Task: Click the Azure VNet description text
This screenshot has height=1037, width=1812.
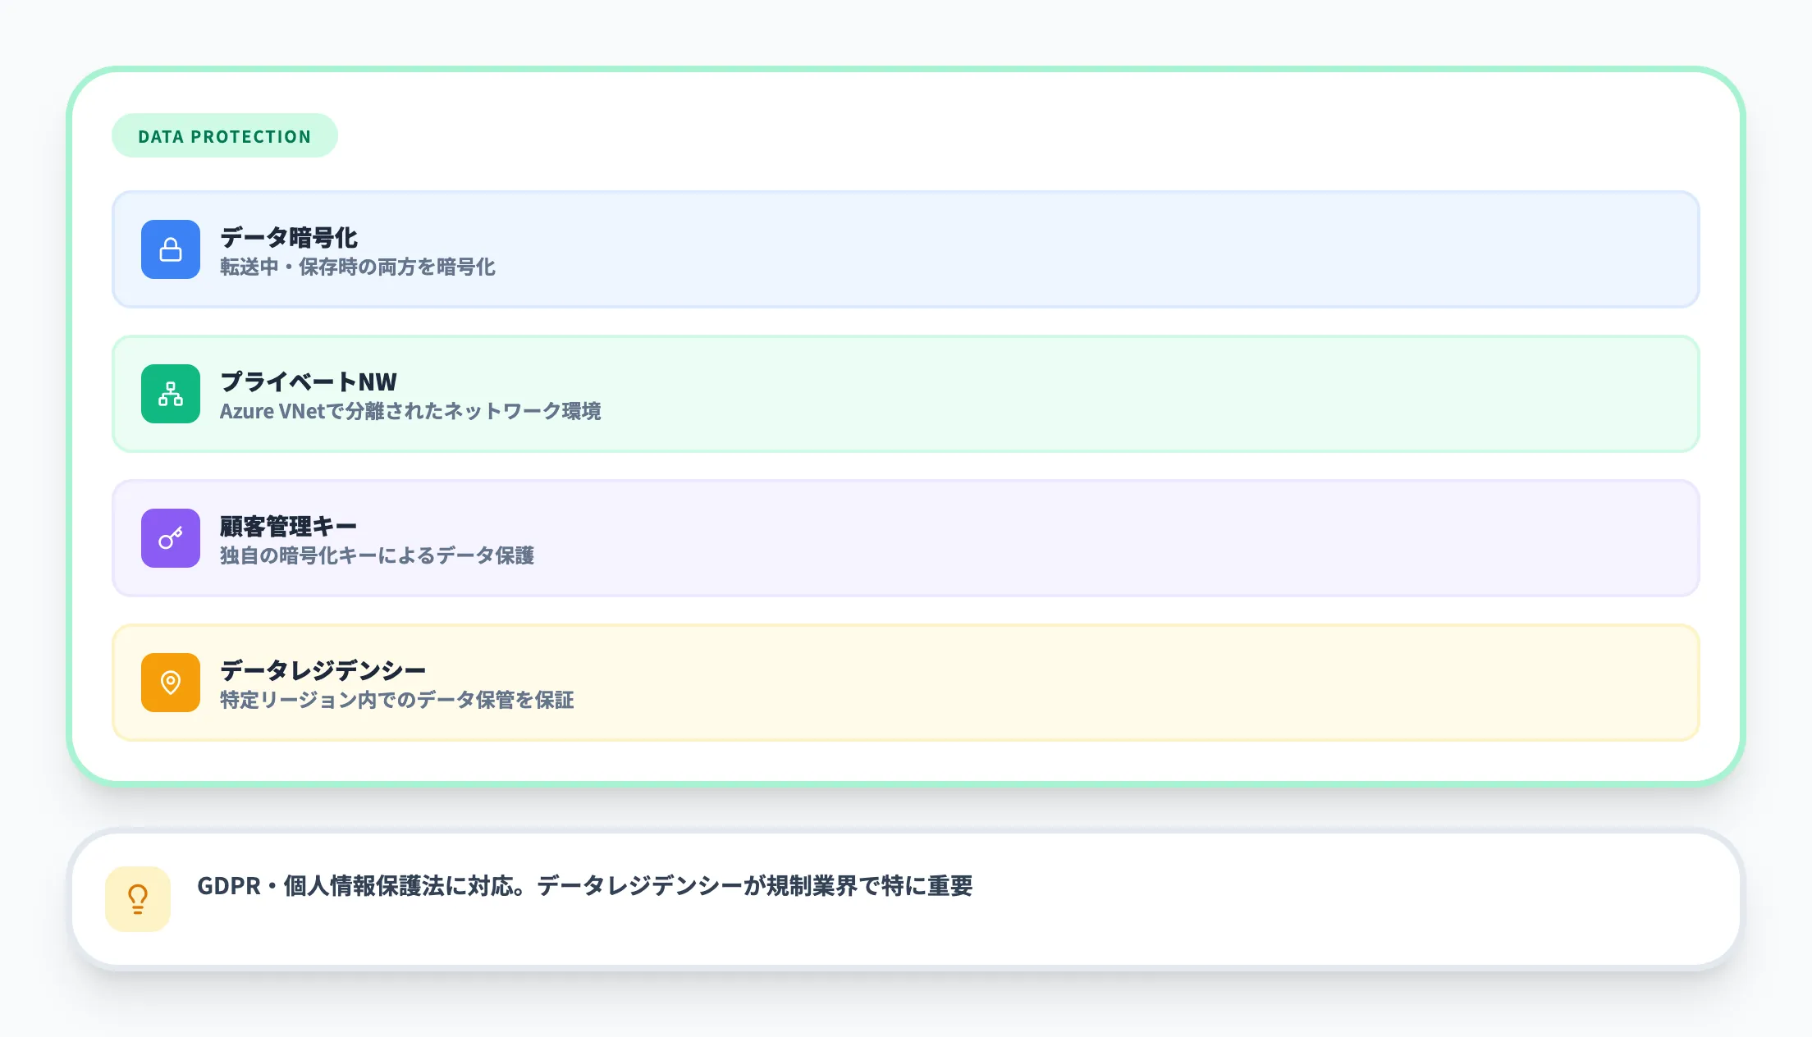Action: click(x=410, y=413)
